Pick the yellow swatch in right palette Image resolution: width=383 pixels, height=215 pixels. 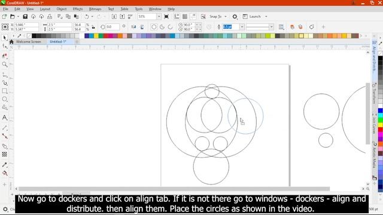[381, 125]
